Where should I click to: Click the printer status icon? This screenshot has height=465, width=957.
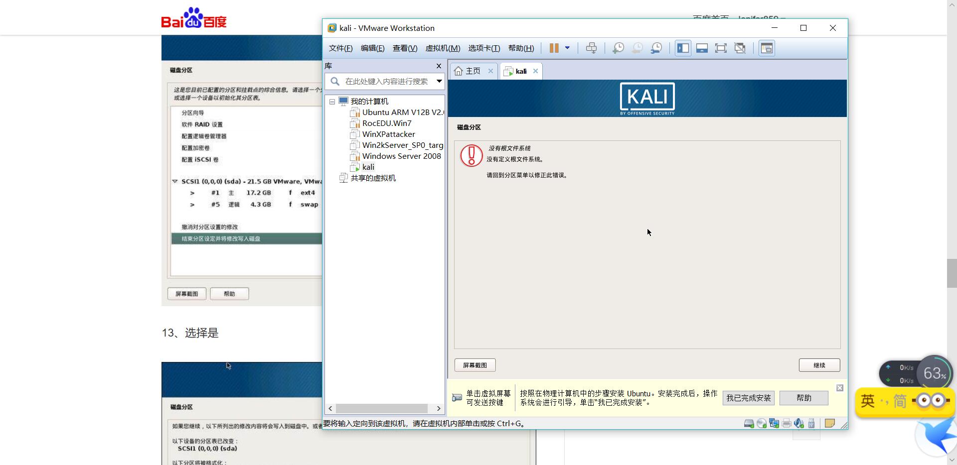click(x=787, y=424)
